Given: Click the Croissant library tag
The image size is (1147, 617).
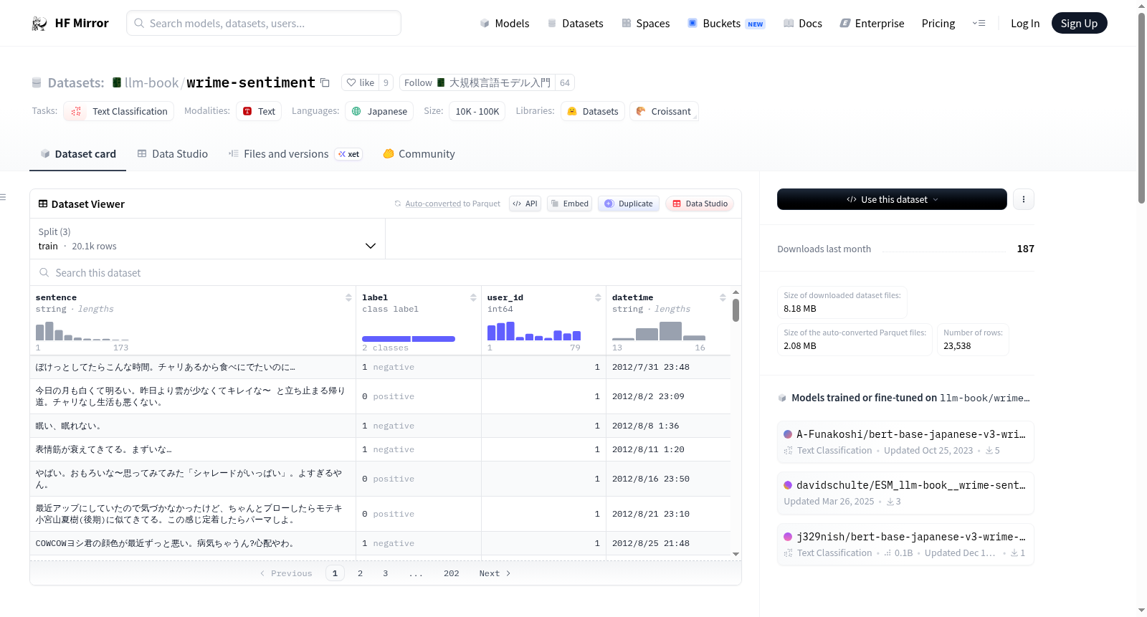Looking at the screenshot, I should [x=664, y=111].
